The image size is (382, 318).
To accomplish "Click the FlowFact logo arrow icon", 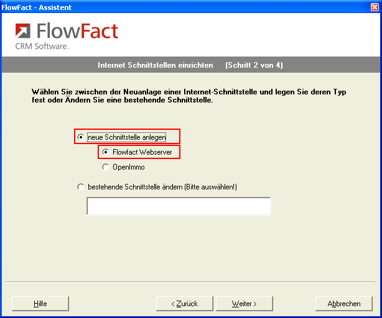I will click(x=23, y=31).
